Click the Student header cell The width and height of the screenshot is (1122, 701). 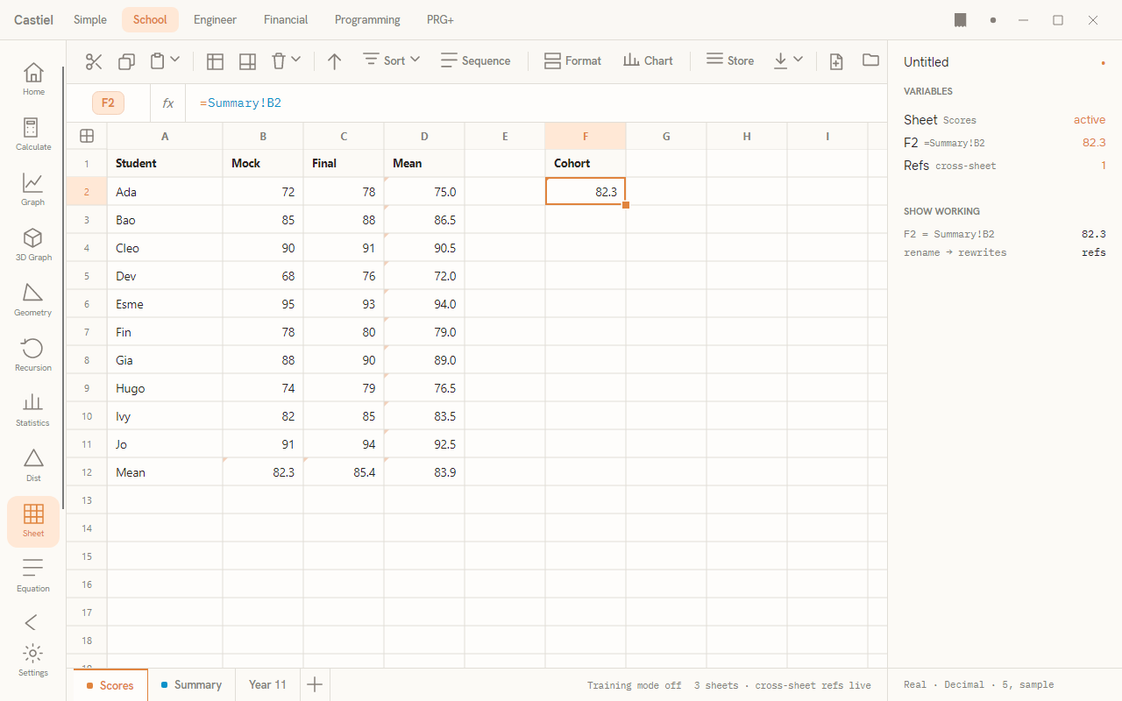[165, 163]
